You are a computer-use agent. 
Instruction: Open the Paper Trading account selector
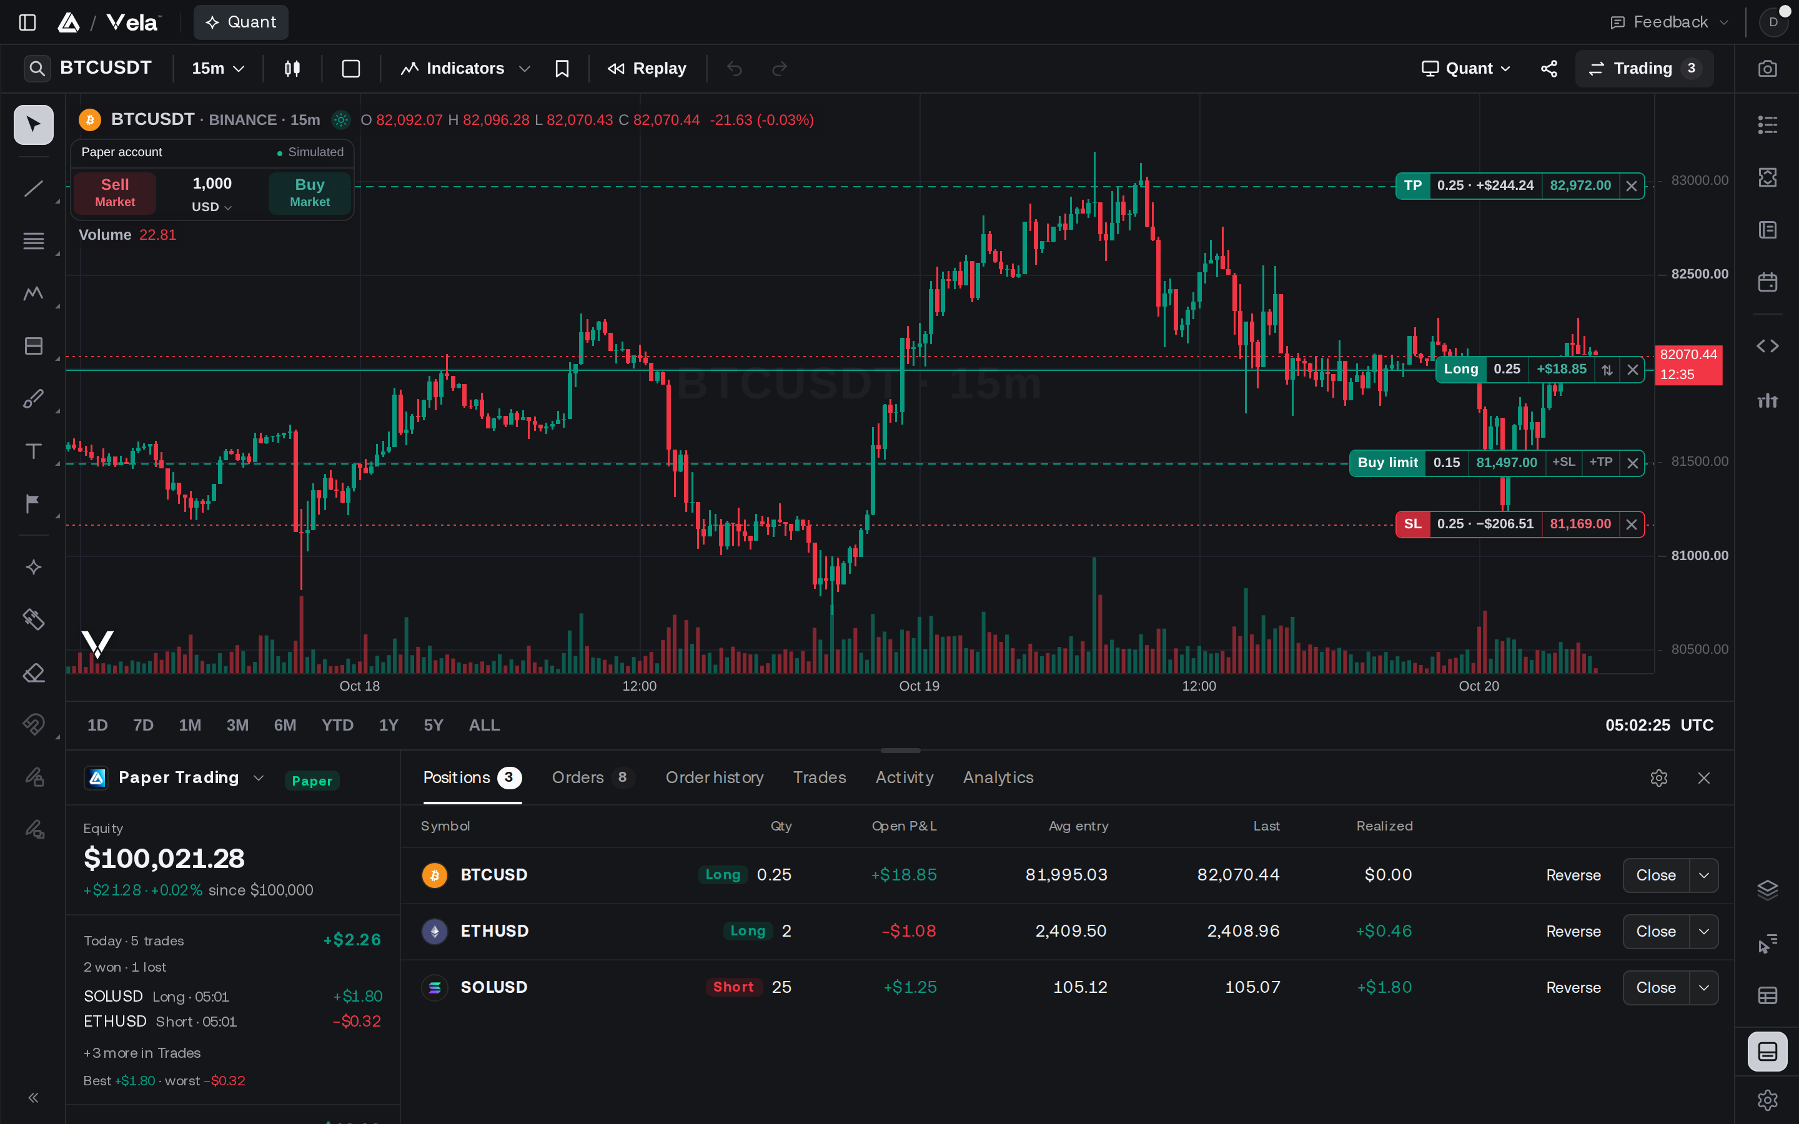coord(175,777)
